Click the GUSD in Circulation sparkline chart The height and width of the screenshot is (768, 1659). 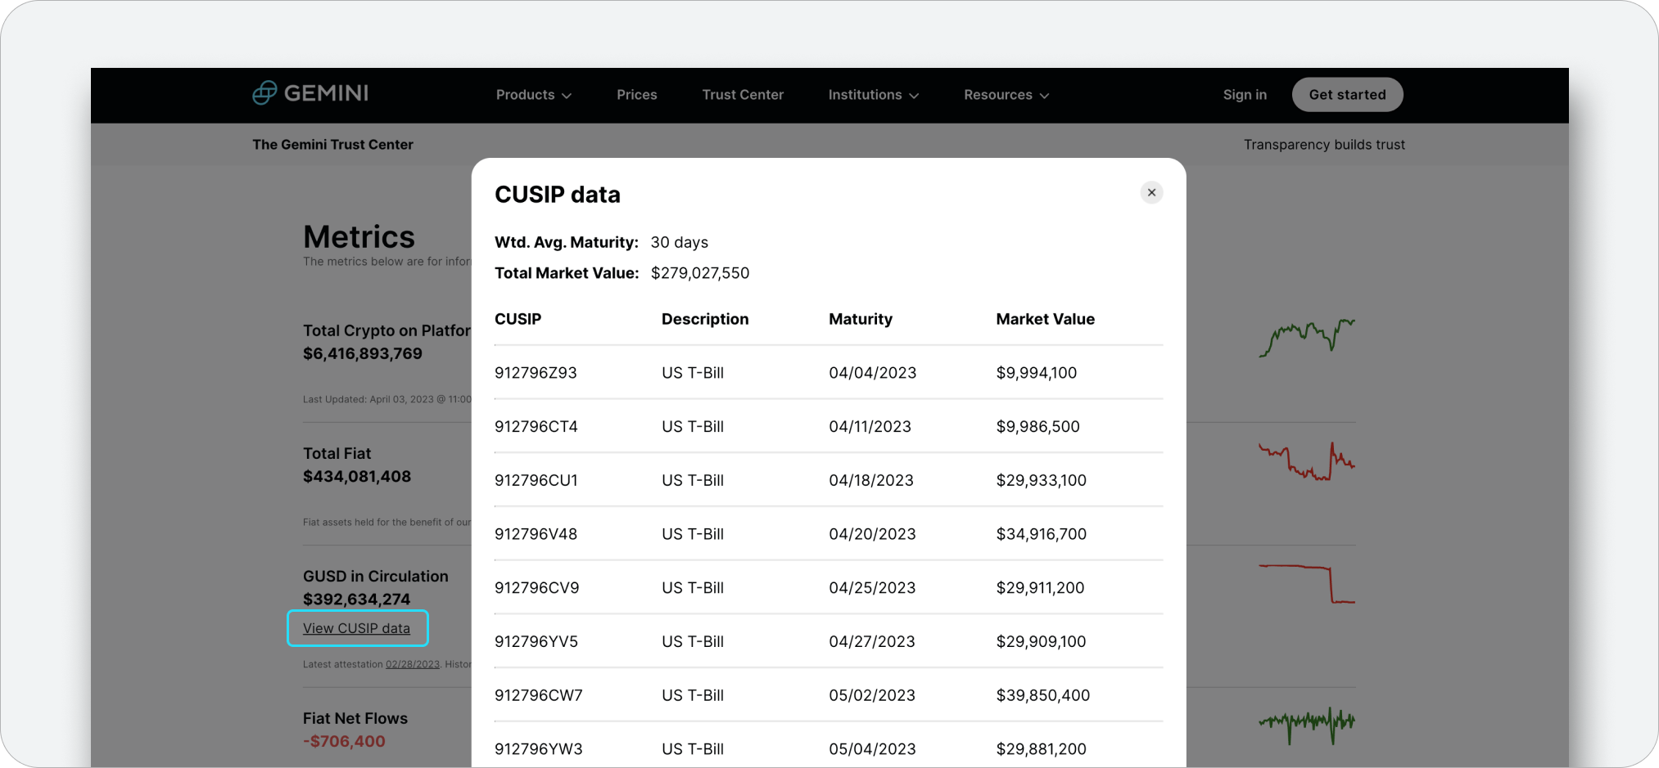pyautogui.click(x=1307, y=583)
